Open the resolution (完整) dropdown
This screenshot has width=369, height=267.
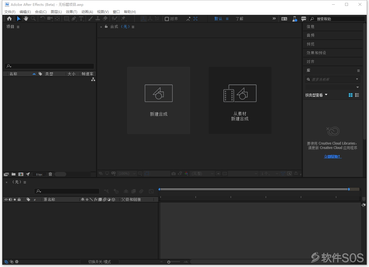(x=203, y=173)
